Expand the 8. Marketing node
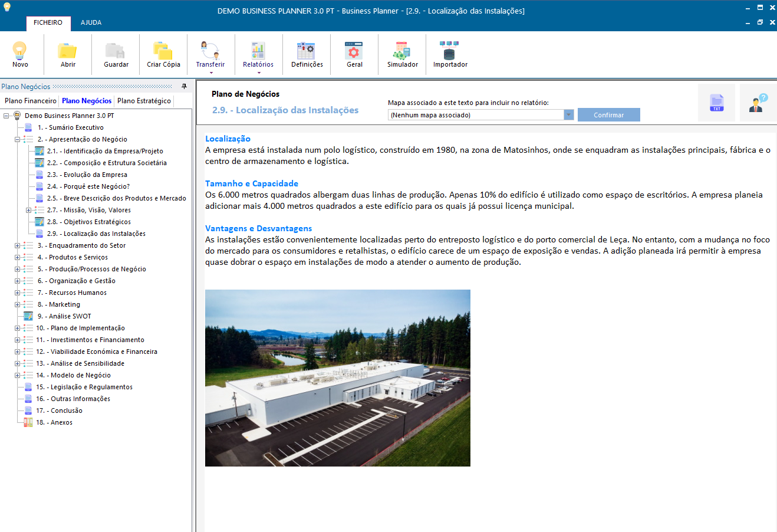The image size is (777, 532). (x=18, y=304)
